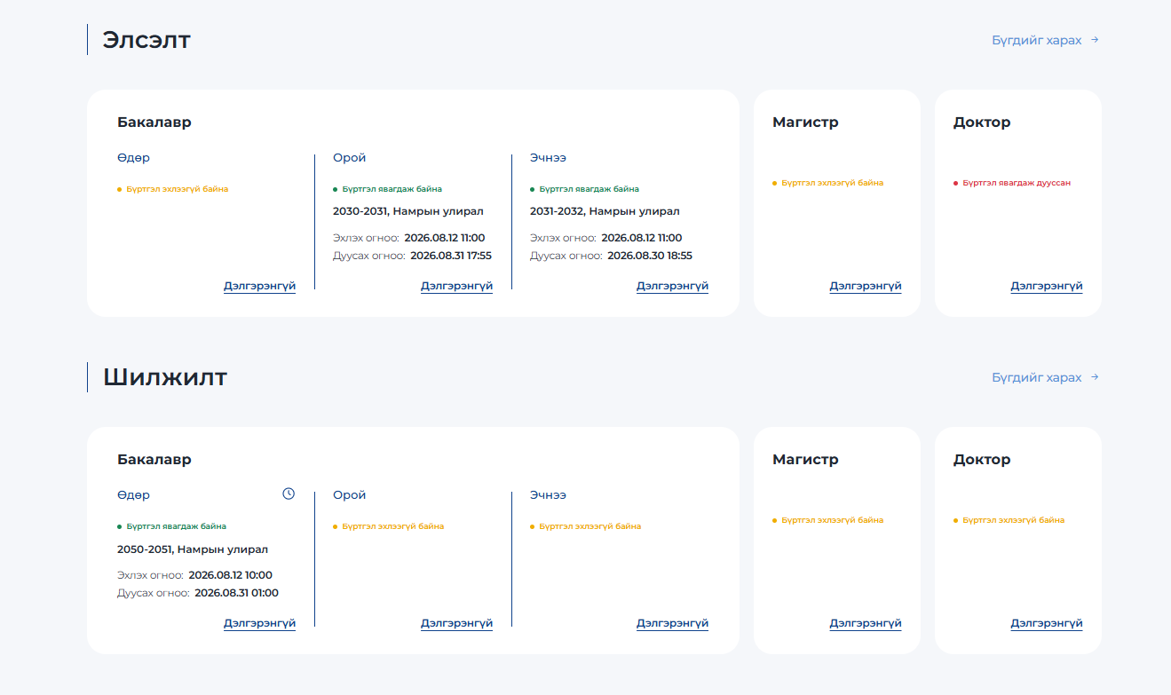Click red status Бүртгэл явагдаж дууссан

pyautogui.click(x=1017, y=183)
